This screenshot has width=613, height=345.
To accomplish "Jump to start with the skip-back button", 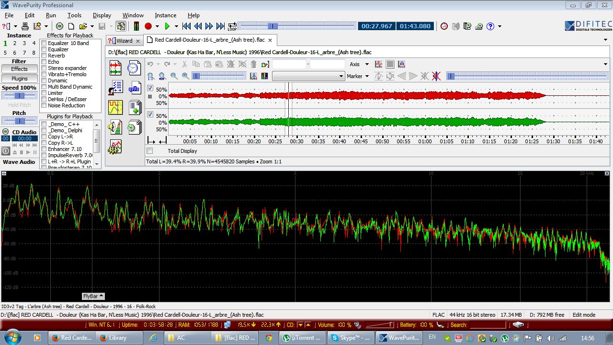I will tap(187, 26).
